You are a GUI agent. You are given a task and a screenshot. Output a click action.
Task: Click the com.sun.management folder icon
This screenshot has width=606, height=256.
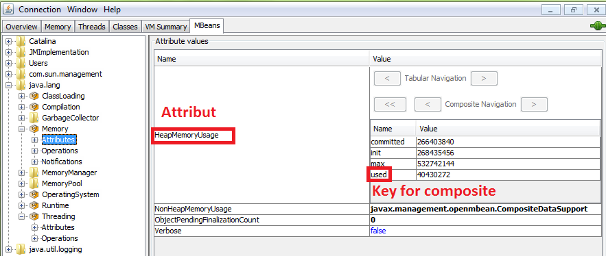coord(21,74)
